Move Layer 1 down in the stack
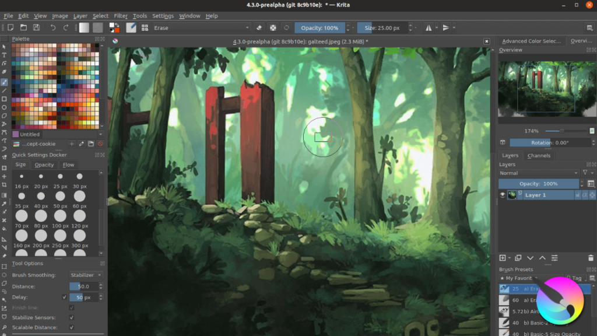Viewport: 597px width, 336px height. pos(531,258)
